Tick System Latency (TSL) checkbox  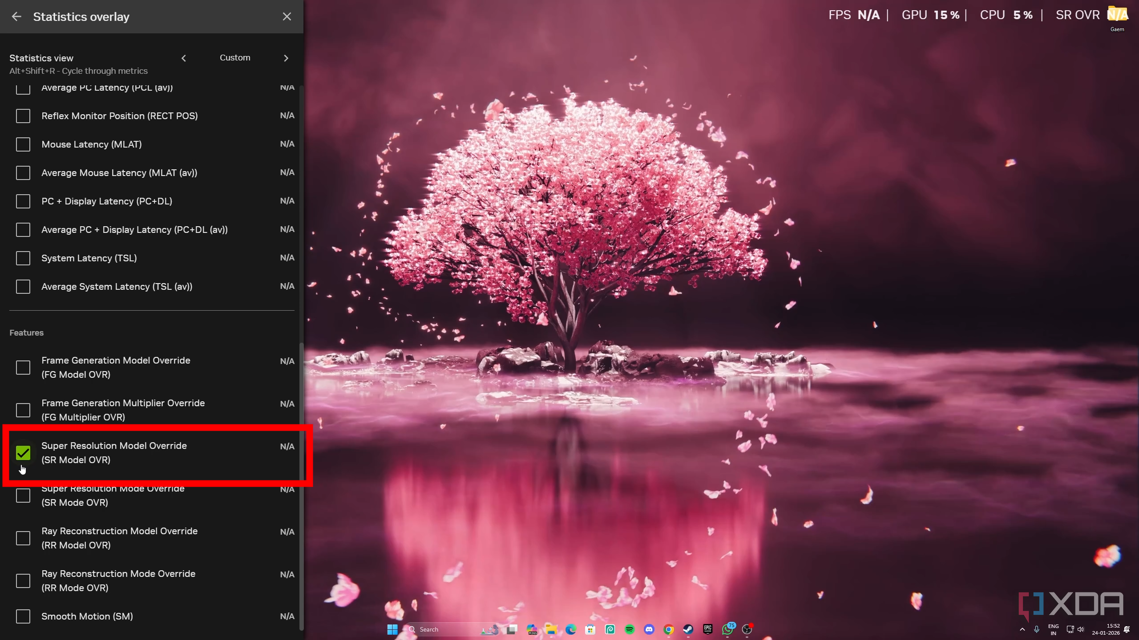coord(23,258)
